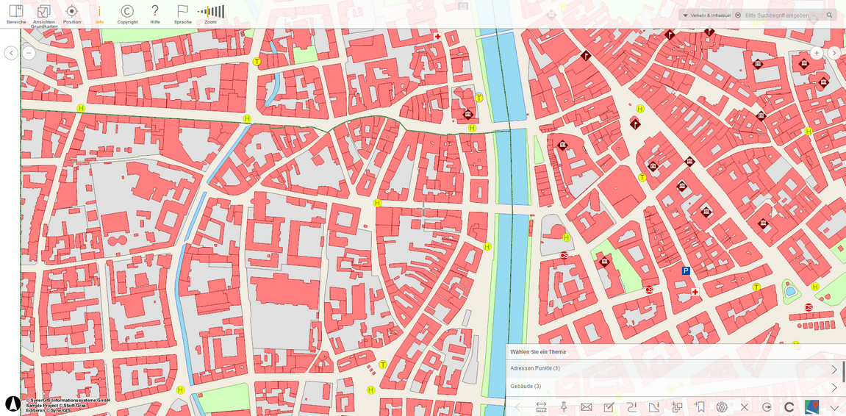Viewport: 846px width, 416px height.
Task: Expand the Gebäude (3) results
Action: tap(675, 387)
